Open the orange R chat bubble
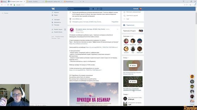 [192, 77]
